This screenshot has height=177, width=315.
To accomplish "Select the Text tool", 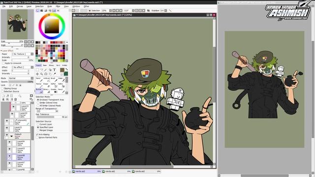I will coord(54,70).
